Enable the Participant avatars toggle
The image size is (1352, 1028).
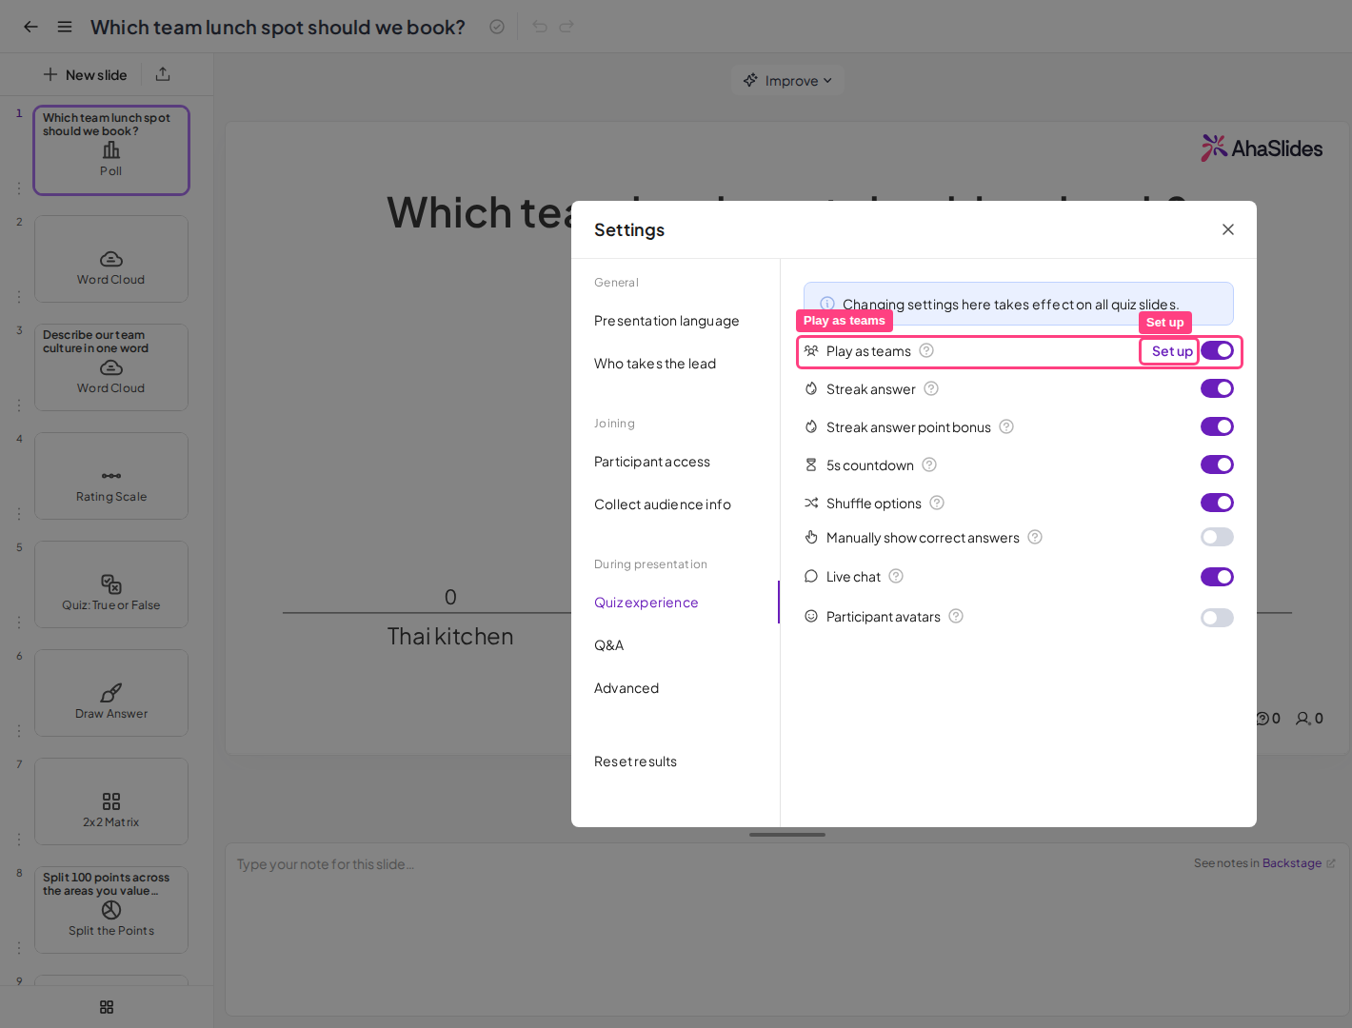1217,618
